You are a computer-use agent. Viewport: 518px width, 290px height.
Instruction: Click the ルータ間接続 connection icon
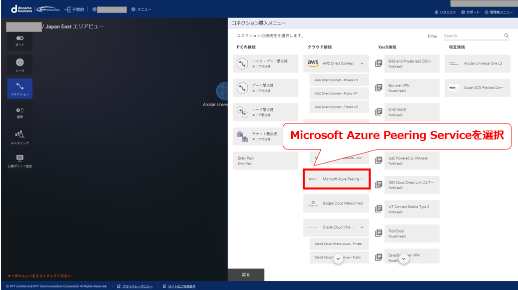(x=242, y=112)
